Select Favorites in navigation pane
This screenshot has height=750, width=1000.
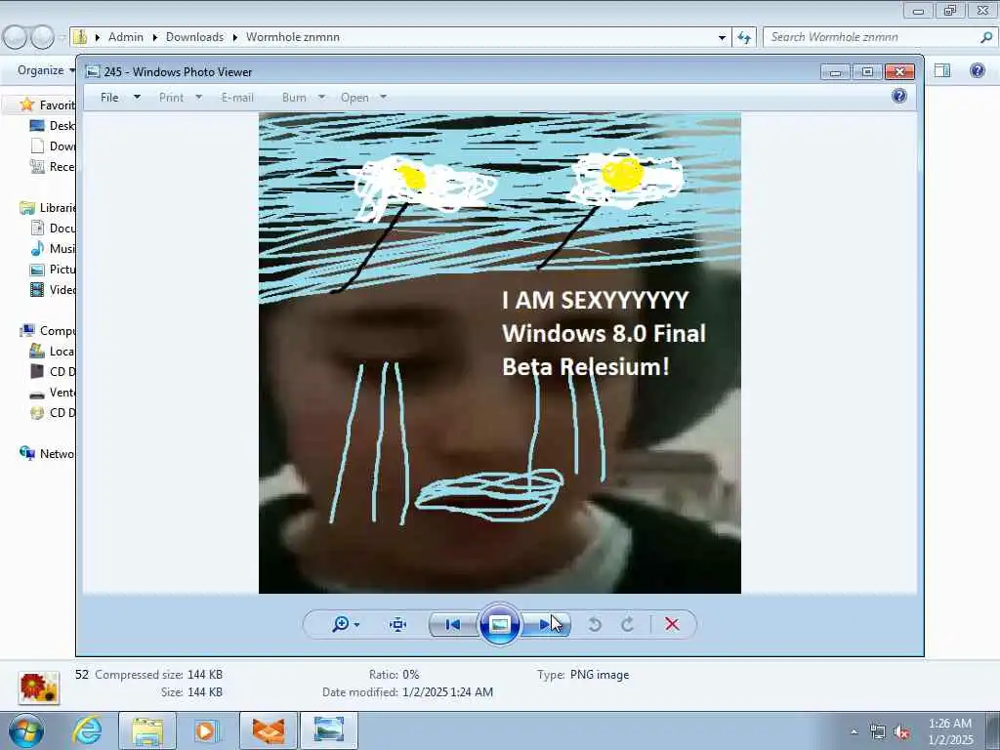click(x=48, y=104)
